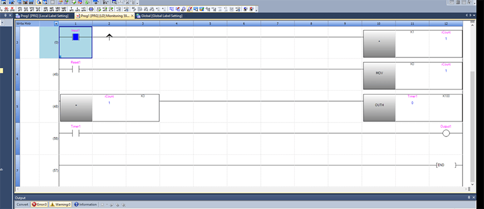The height and width of the screenshot is (209, 484).
Task: Pin the Output panel
Action: [469, 198]
